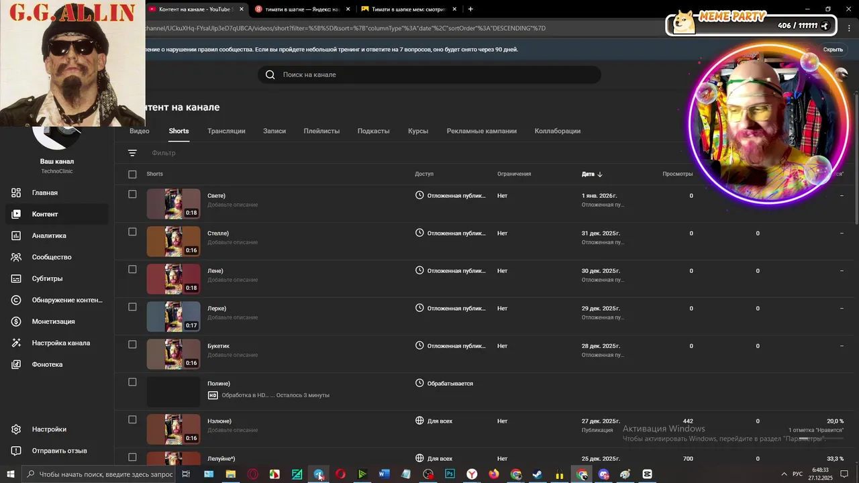The height and width of the screenshot is (483, 859).
Task: Tick the checkbox for Лене) short
Action: [132, 270]
